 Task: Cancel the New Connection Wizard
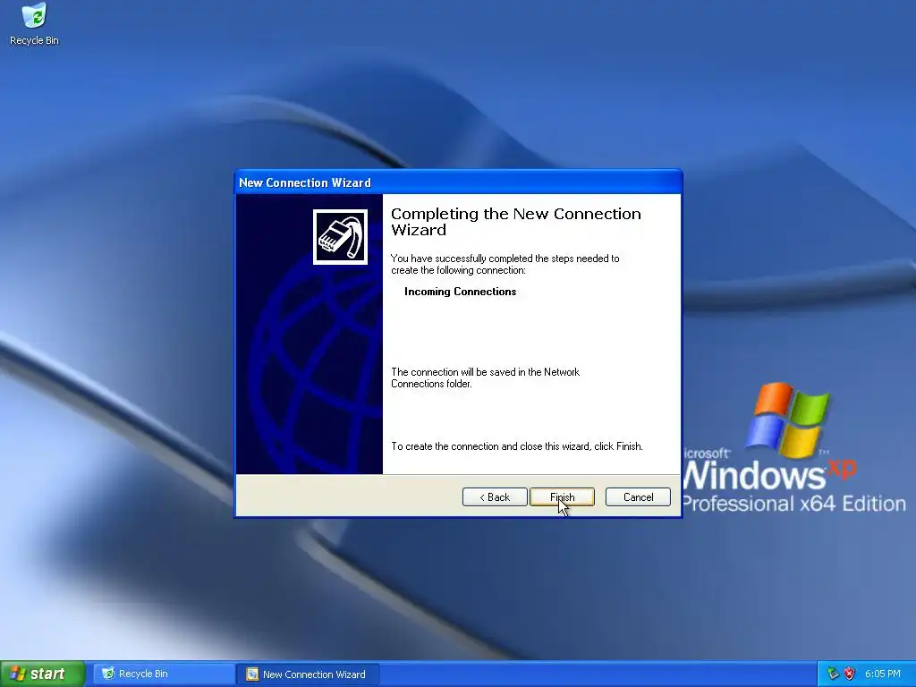pos(638,497)
